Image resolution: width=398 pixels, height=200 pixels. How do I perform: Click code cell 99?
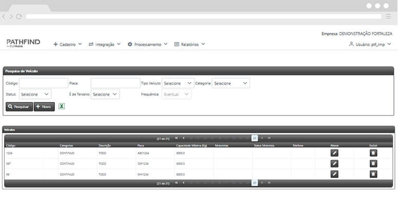click(8, 174)
